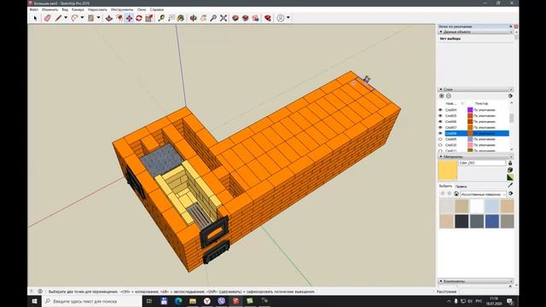Select the Rectangle shape tool
The width and height of the screenshot is (546, 307).
point(91,18)
